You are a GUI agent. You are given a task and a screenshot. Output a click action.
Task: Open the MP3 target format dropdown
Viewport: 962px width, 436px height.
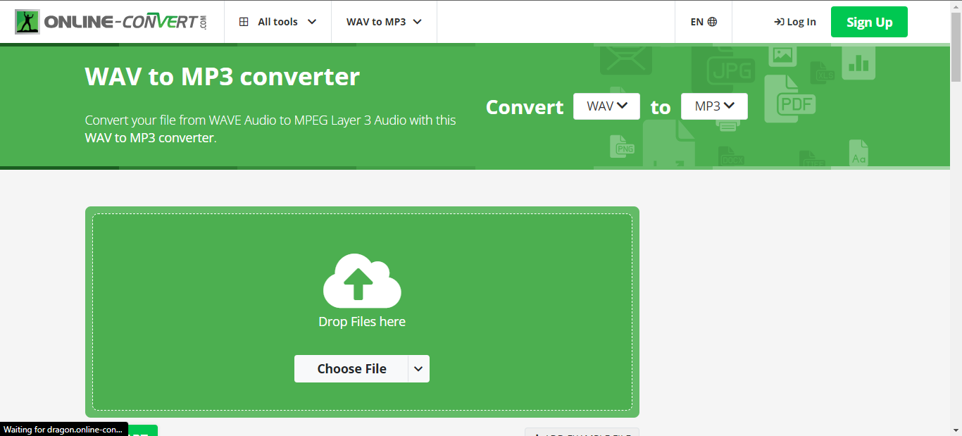pyautogui.click(x=714, y=106)
